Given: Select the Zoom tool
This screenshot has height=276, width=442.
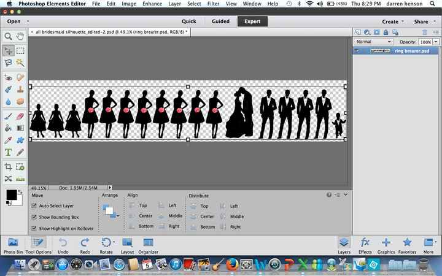Looking at the screenshot, I should pos(8,36).
